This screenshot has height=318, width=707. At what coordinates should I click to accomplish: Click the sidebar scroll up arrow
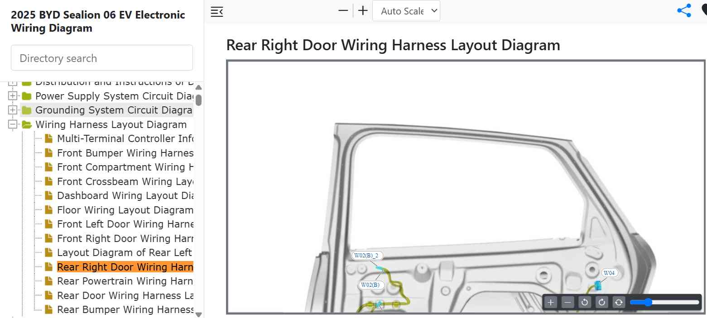[198, 87]
